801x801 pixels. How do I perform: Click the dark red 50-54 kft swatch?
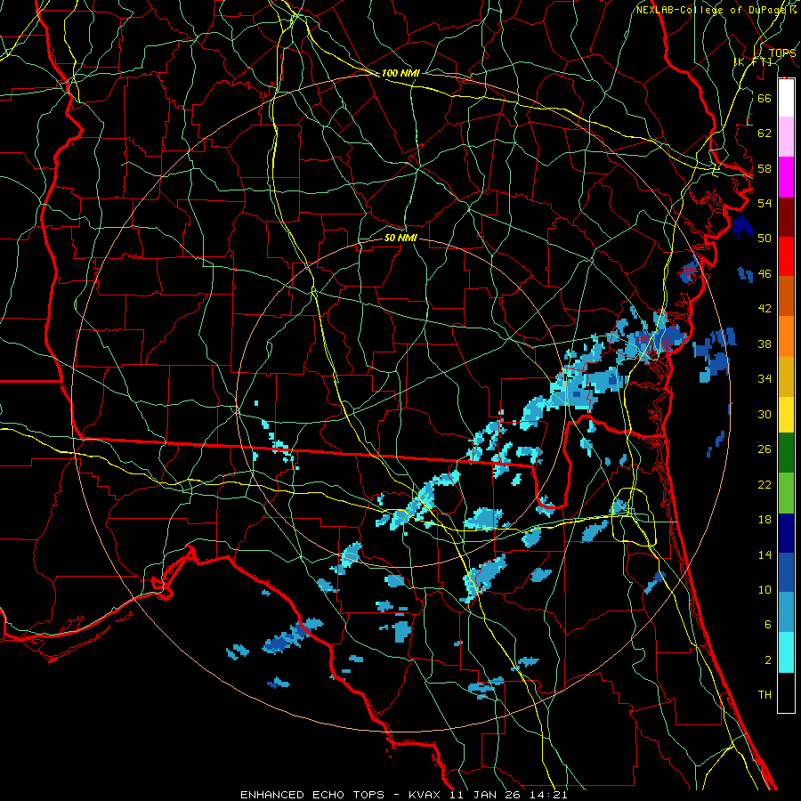(x=786, y=217)
